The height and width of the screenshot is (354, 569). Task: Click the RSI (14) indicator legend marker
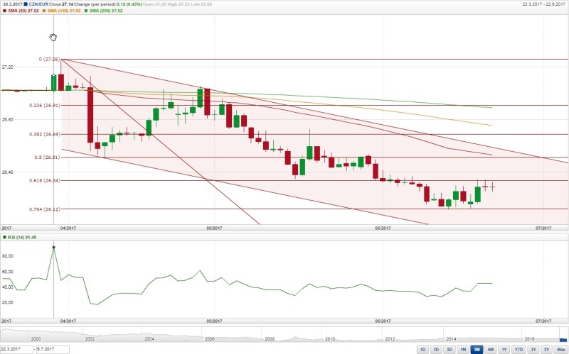(x=4, y=237)
